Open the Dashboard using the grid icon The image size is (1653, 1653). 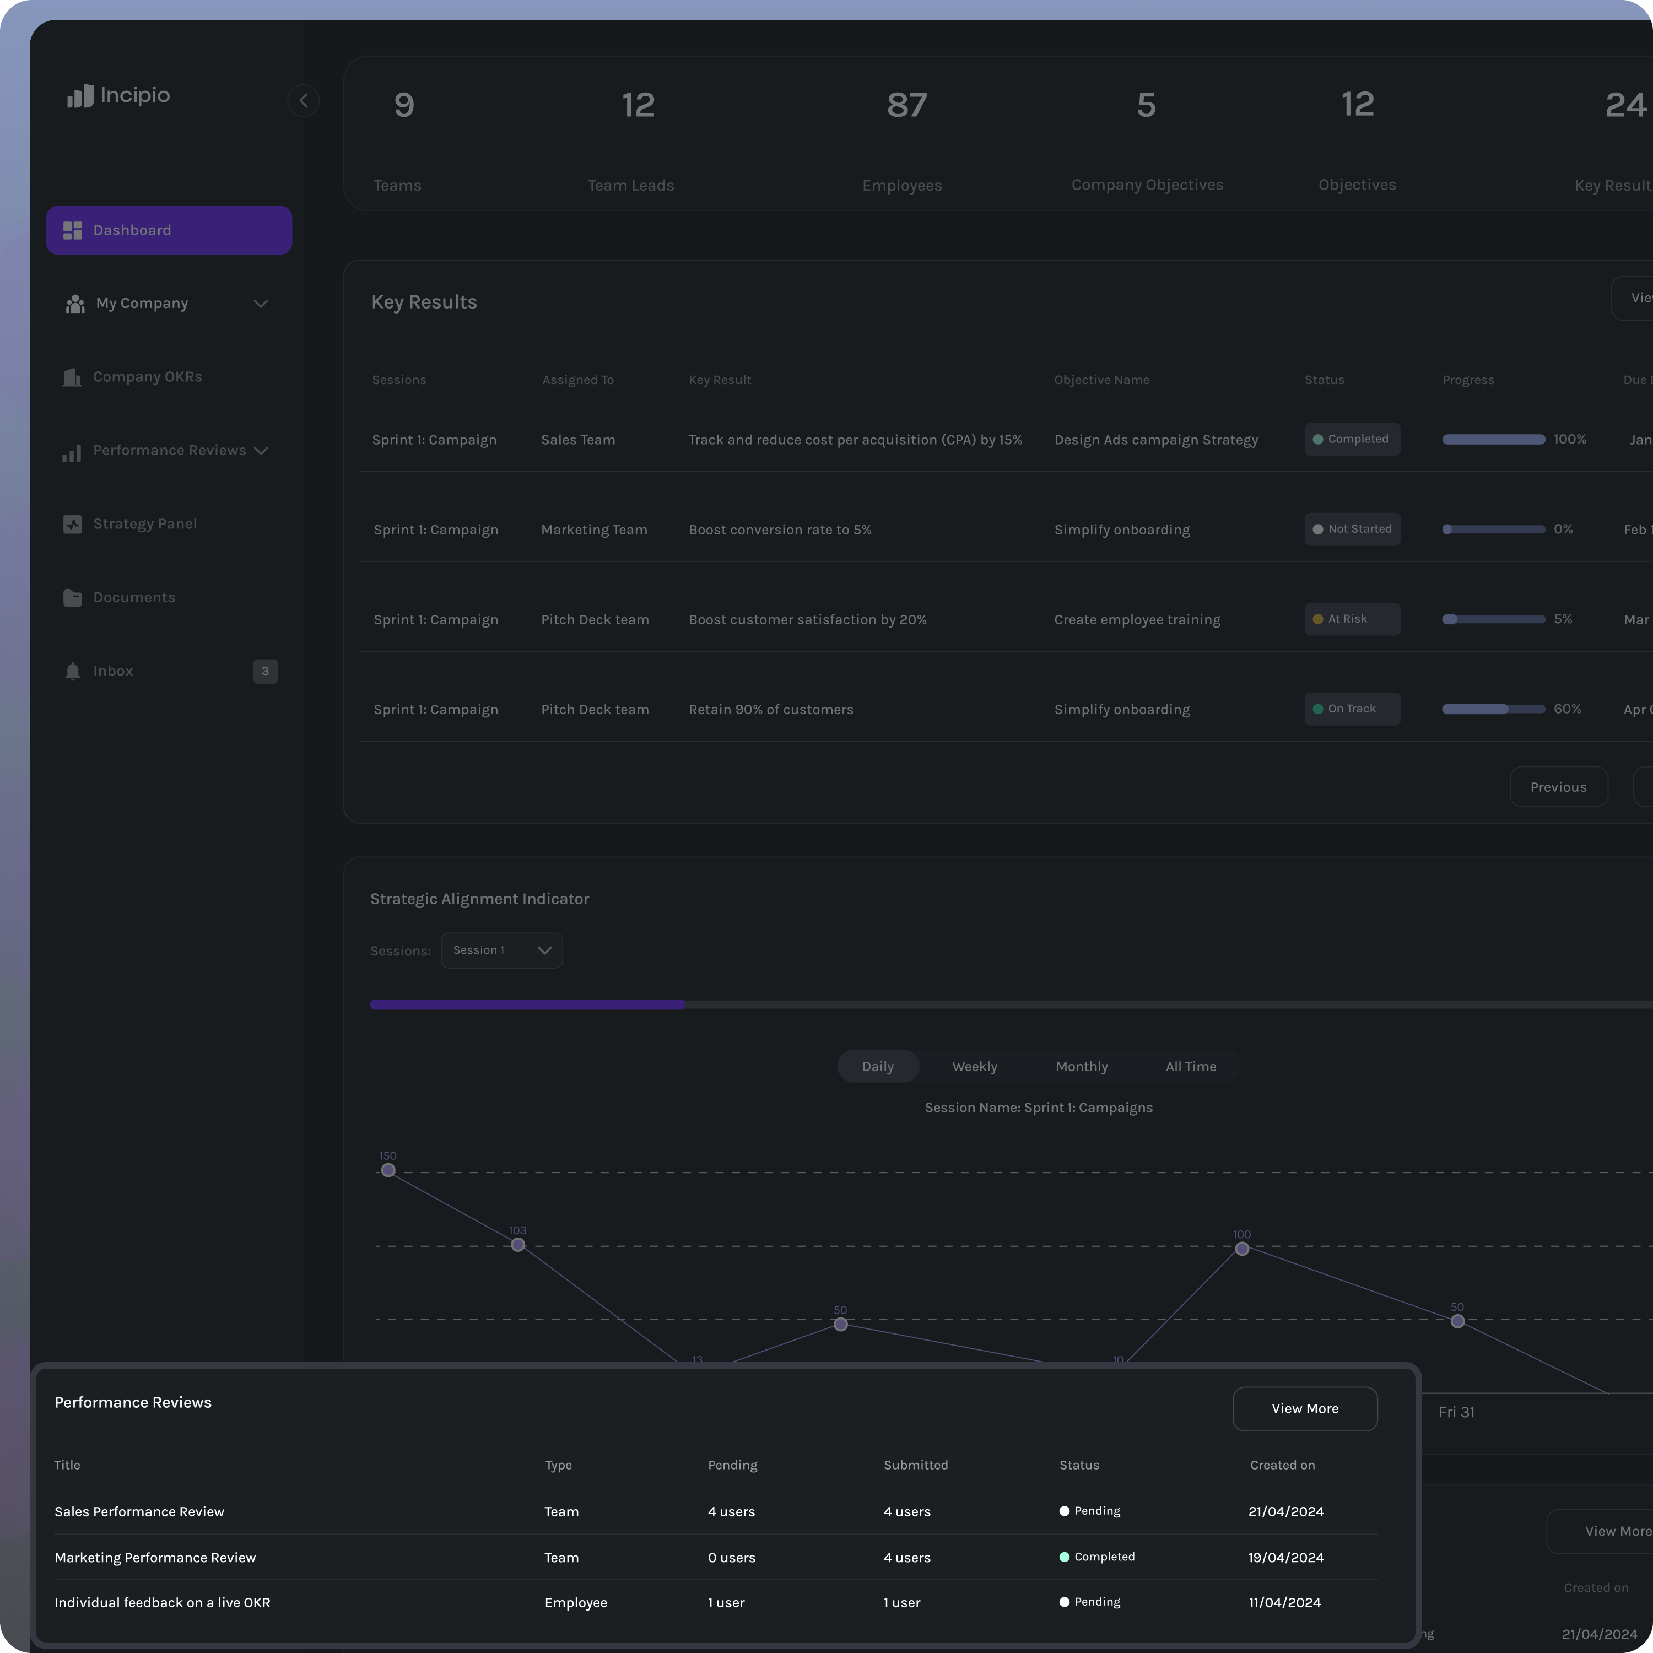coord(73,229)
